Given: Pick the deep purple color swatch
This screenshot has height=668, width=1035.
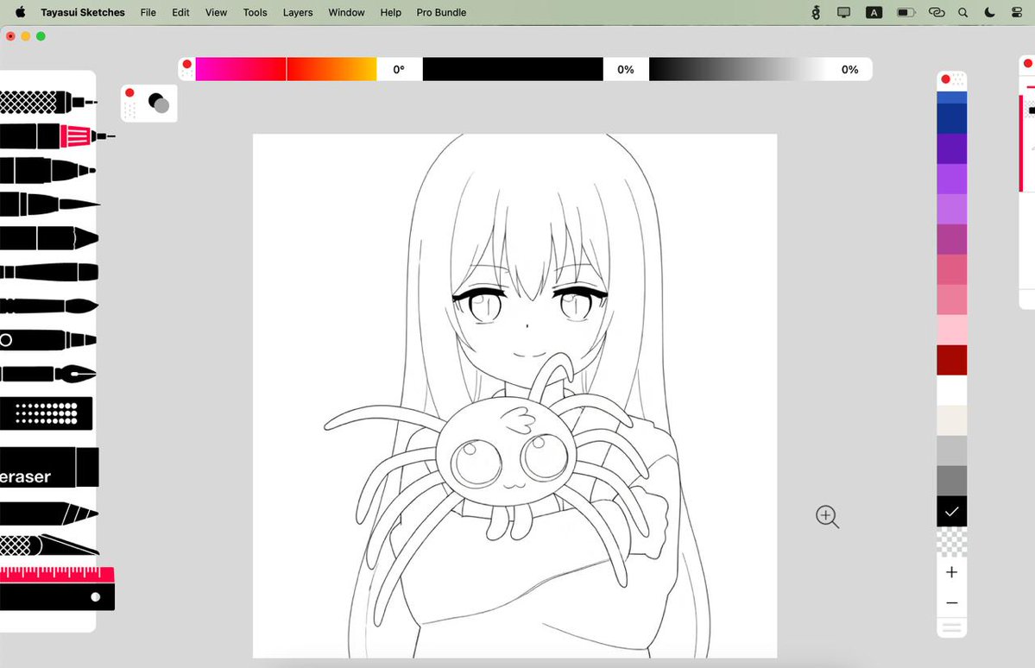Looking at the screenshot, I should (x=952, y=149).
